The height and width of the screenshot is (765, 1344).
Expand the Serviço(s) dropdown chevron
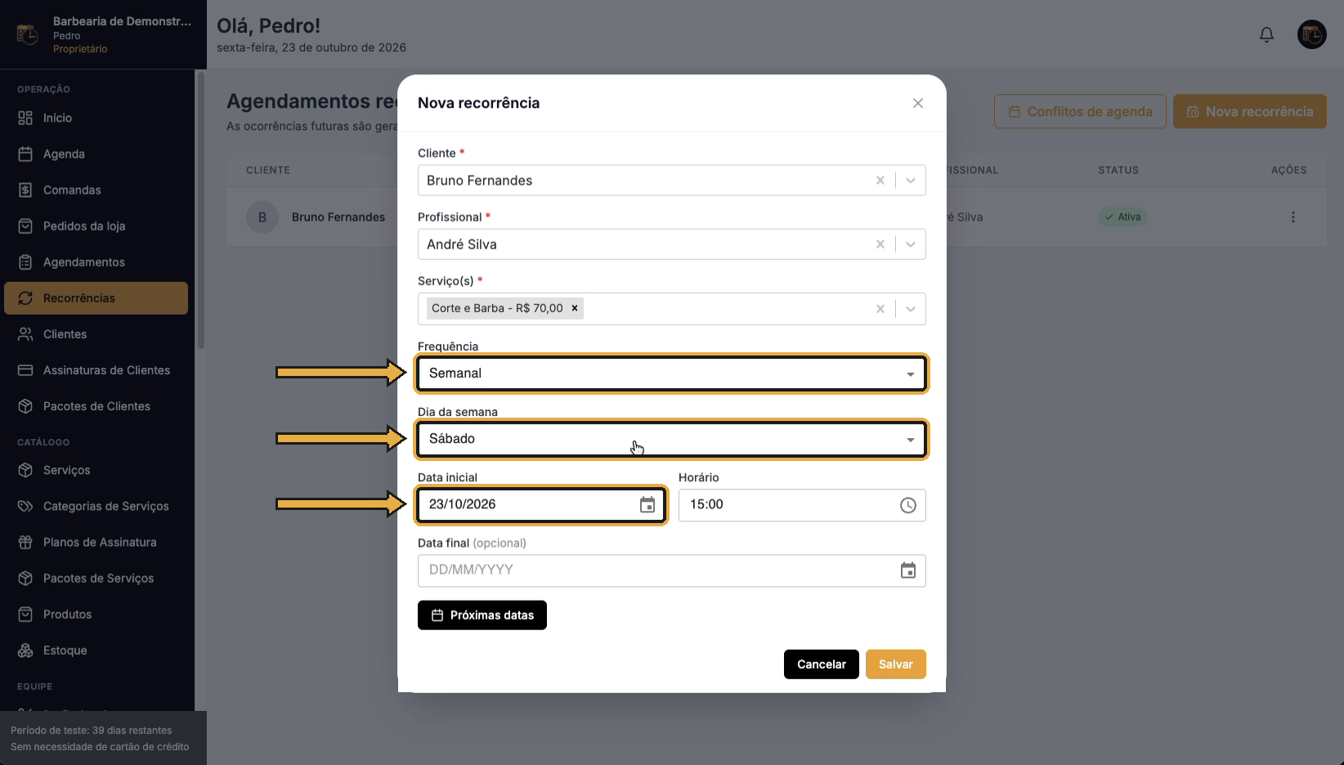[x=911, y=309]
